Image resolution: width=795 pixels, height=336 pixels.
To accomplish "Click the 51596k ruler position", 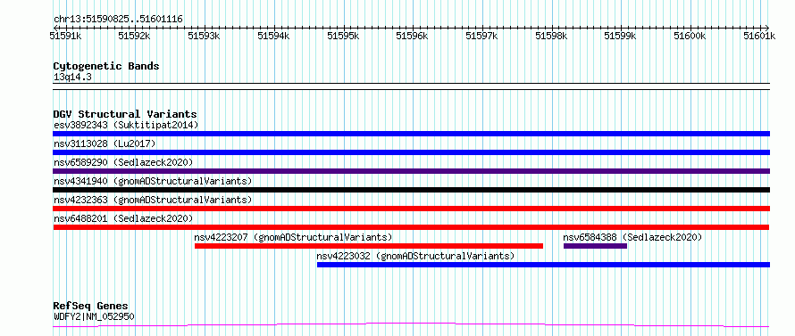I will (412, 36).
